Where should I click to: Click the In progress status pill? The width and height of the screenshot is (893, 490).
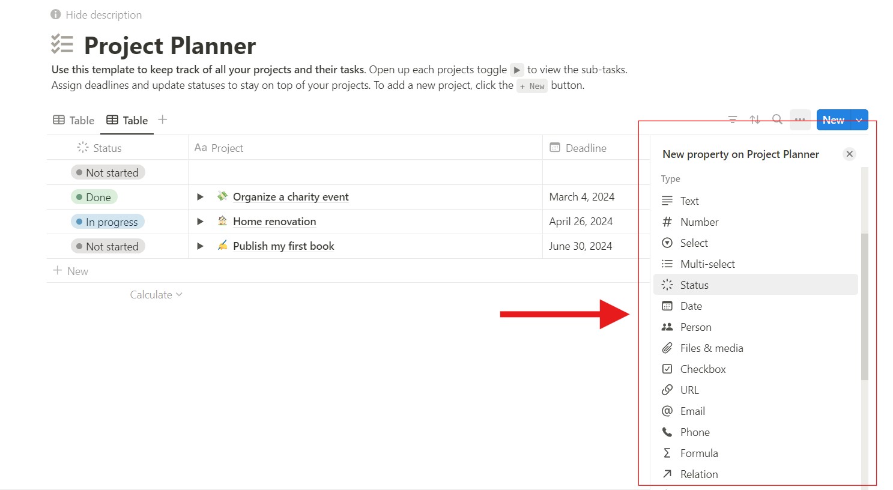(x=107, y=221)
